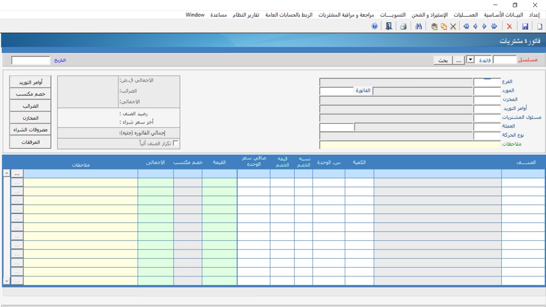
Task: Click the grid scrollbar down arrow
Action: coord(6,281)
